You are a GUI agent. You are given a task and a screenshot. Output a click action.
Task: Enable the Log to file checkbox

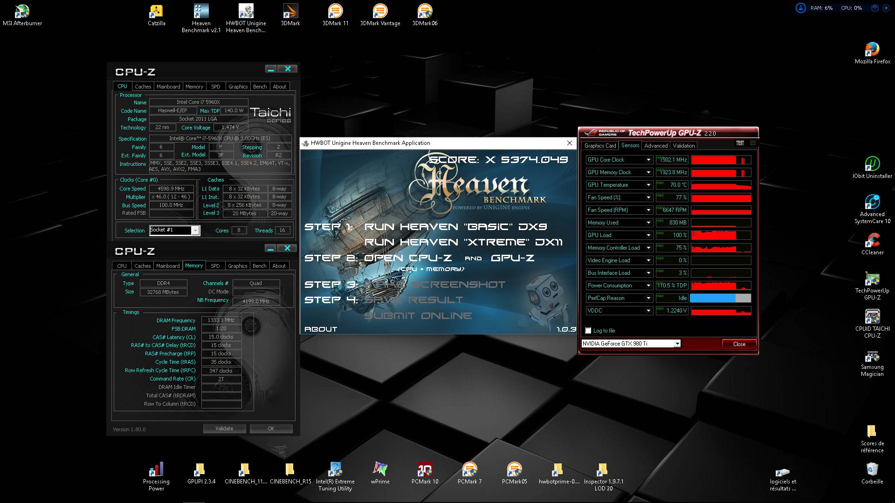click(x=588, y=331)
